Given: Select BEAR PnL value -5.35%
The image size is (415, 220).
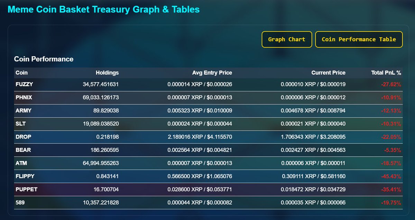Looking at the screenshot, I should coord(393,150).
